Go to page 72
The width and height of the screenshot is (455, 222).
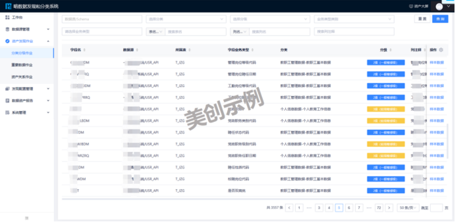tap(379, 207)
